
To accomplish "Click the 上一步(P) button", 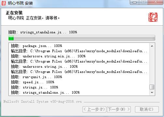I will (94, 109).
